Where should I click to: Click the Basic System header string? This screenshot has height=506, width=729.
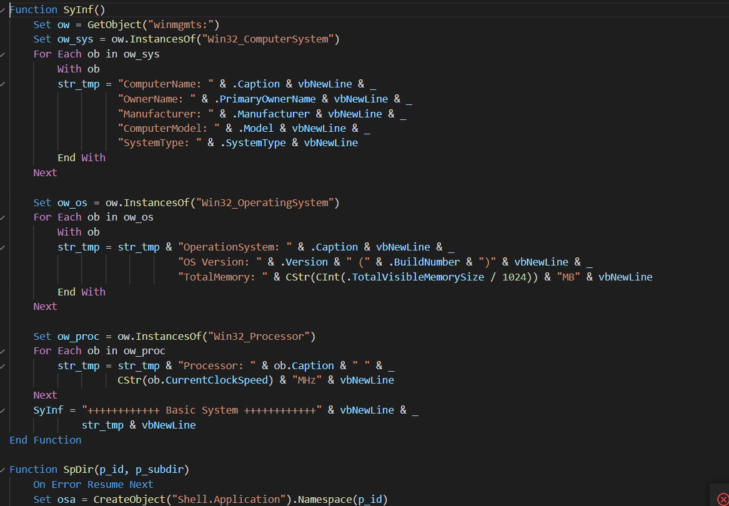click(x=202, y=410)
